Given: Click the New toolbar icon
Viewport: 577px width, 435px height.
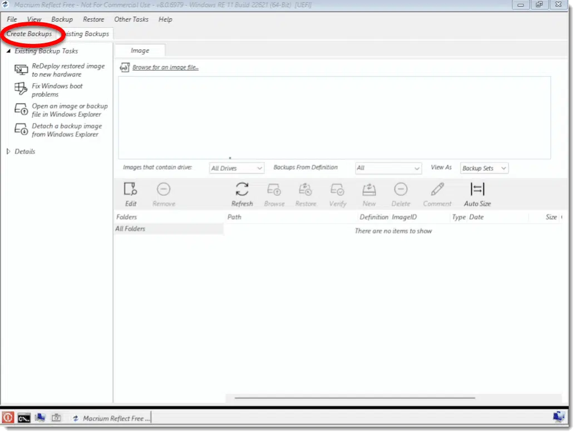Looking at the screenshot, I should [x=369, y=190].
